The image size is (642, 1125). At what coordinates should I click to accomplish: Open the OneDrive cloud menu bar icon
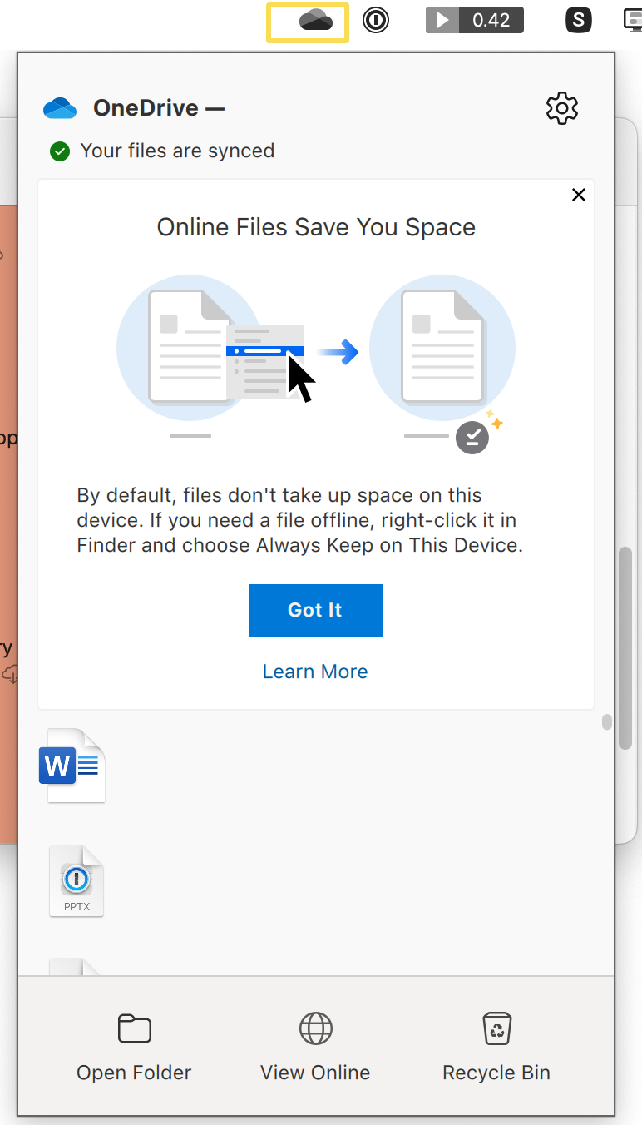coord(316,20)
